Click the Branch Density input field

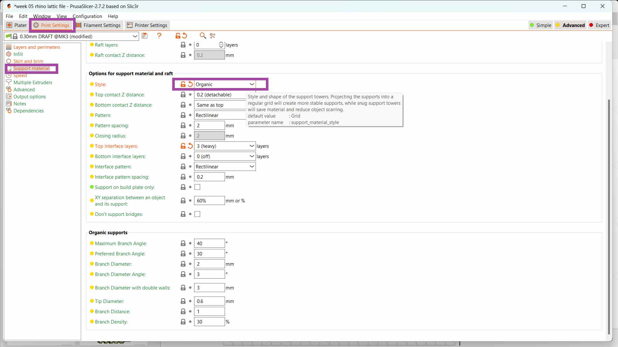(x=209, y=322)
